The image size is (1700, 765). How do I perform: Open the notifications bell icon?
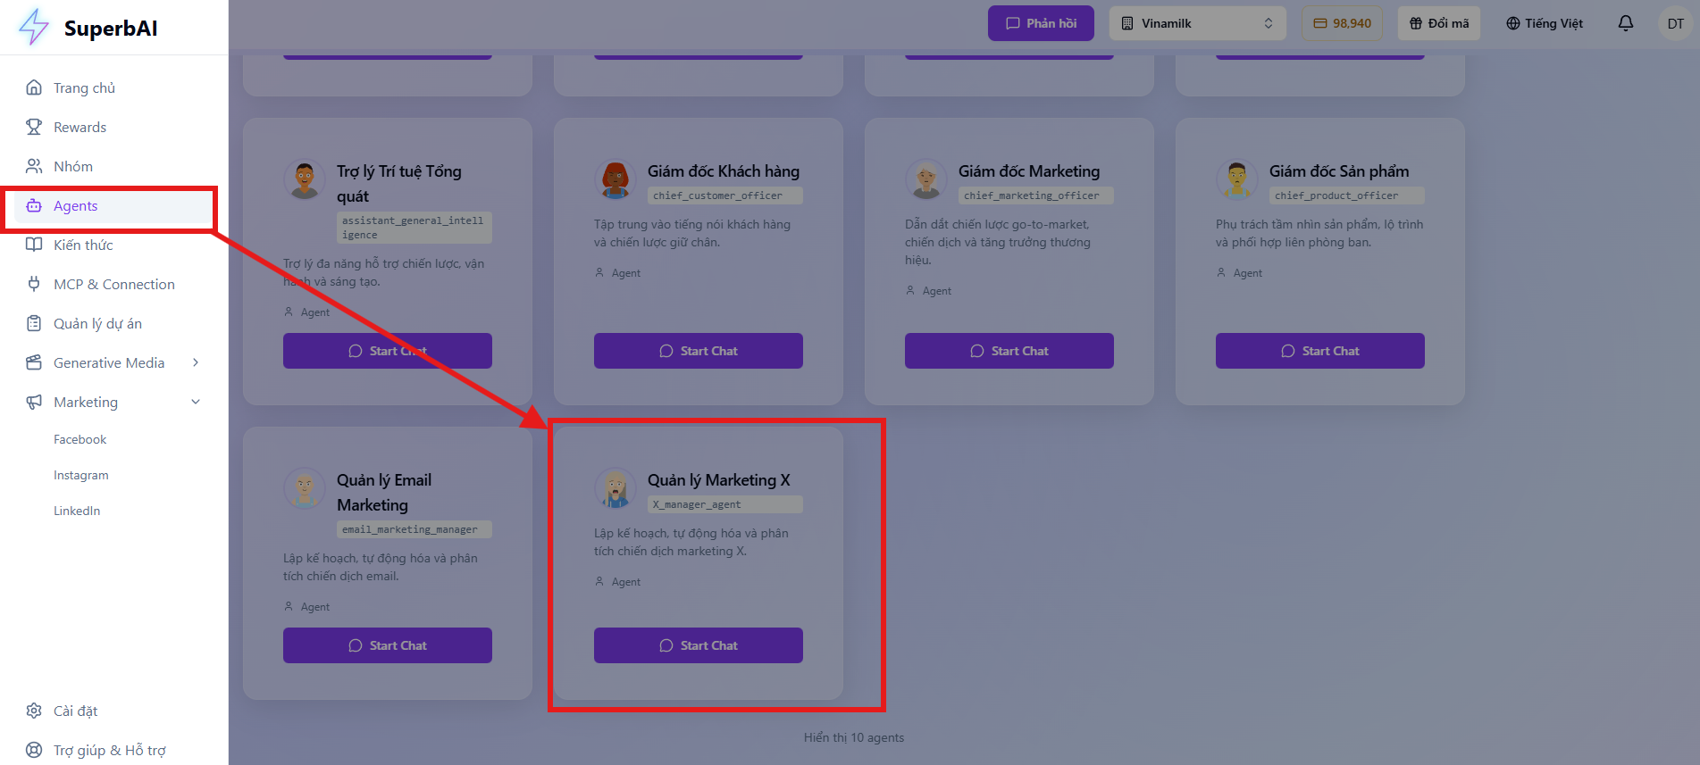click(1626, 23)
